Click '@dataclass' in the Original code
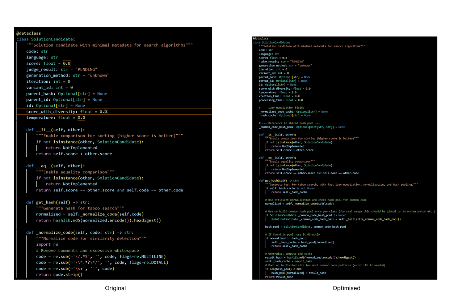 pos(29,33)
